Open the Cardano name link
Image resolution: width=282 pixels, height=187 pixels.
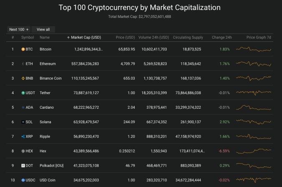coord(46,107)
